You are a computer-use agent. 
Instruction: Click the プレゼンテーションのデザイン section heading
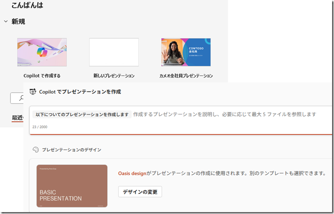coord(71,150)
